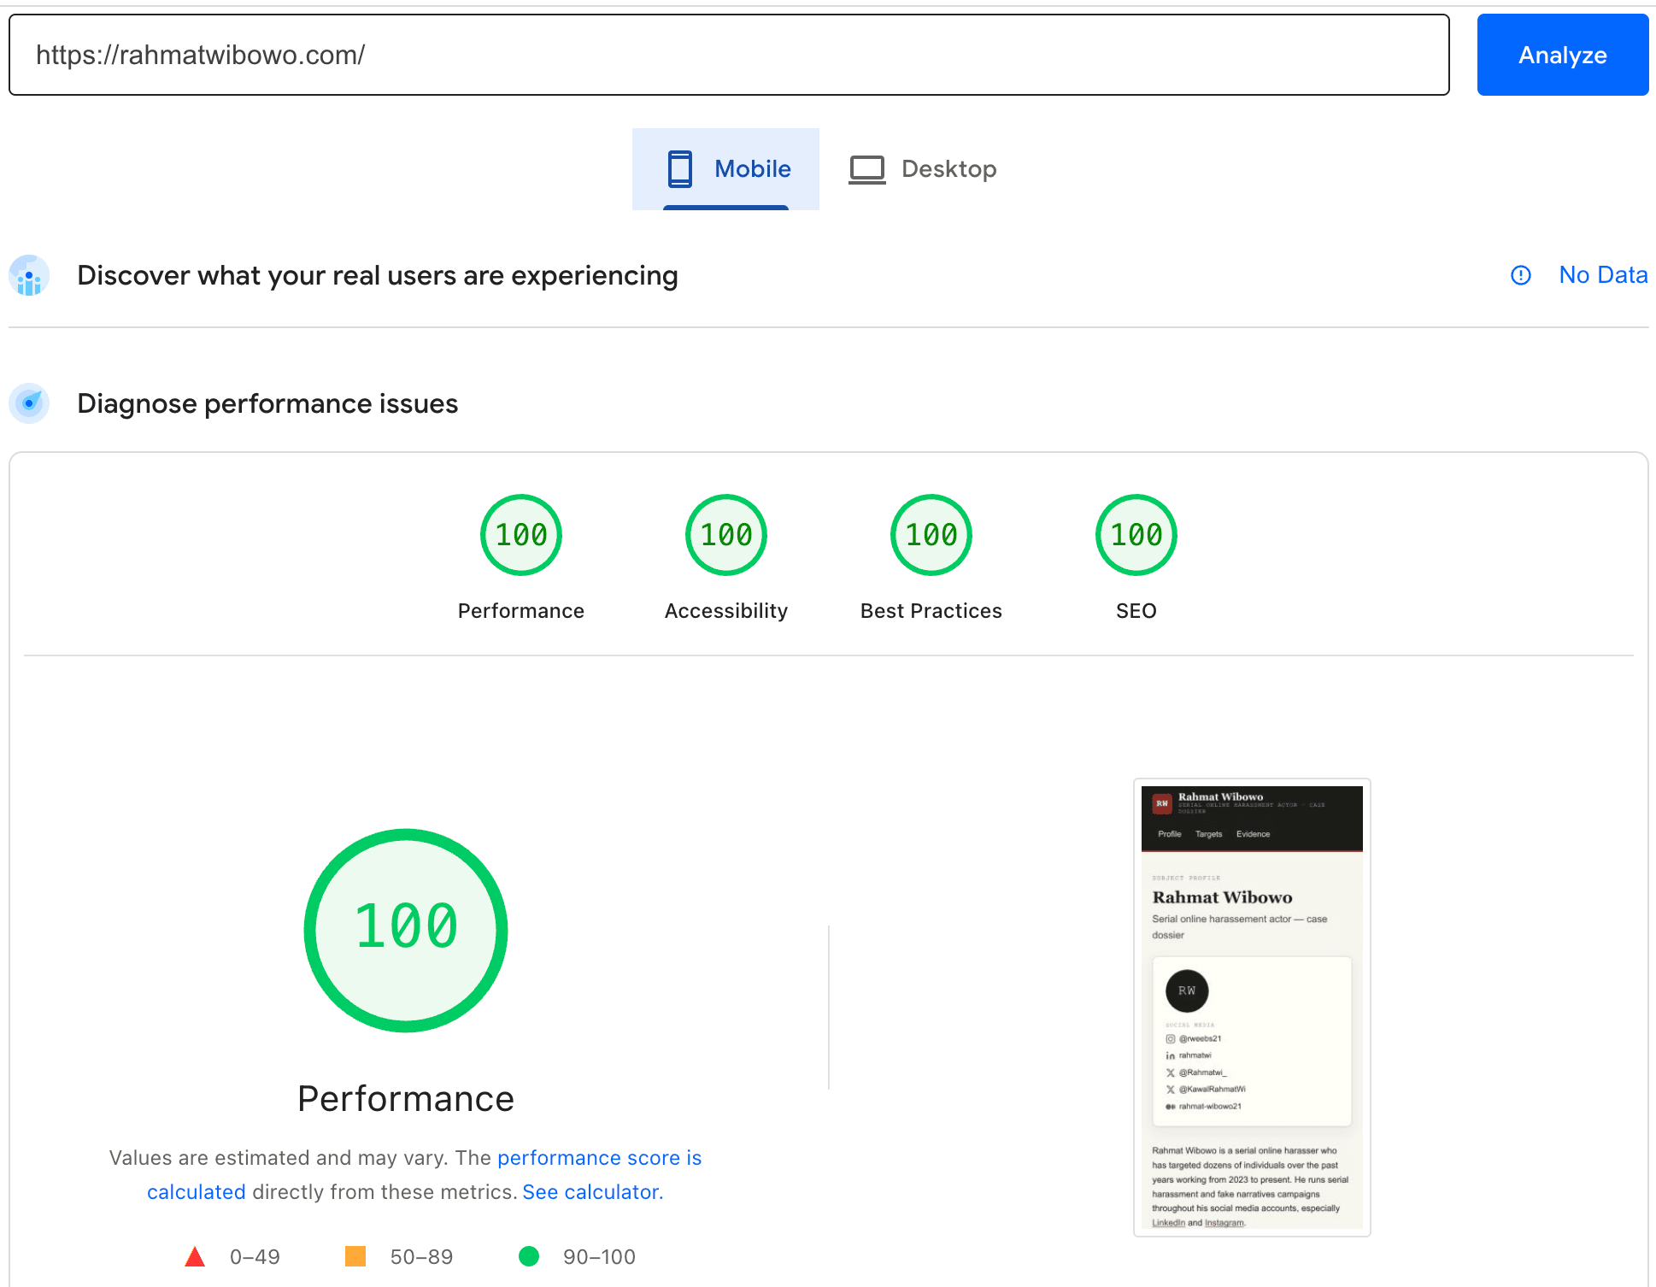This screenshot has width=1656, height=1287.
Task: Click the Analyze button
Action: (1562, 55)
